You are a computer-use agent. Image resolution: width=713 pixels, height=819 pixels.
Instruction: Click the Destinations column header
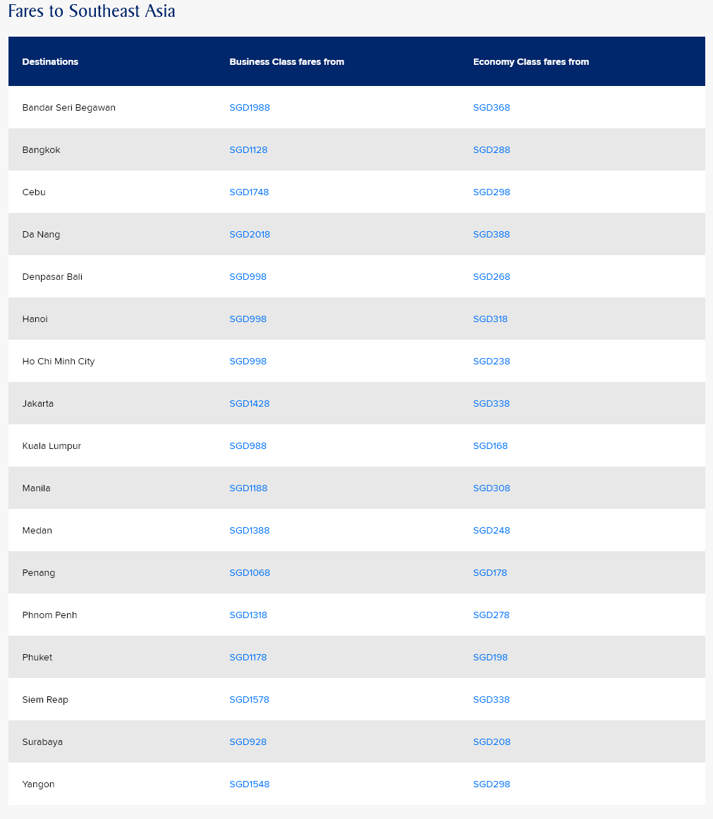pyautogui.click(x=50, y=62)
